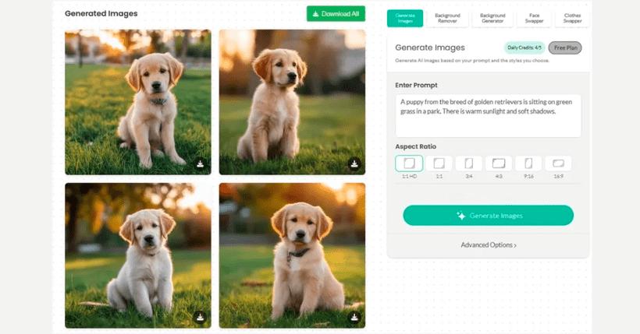Click the green Download All button
Image resolution: width=640 pixels, height=334 pixels.
pos(336,14)
